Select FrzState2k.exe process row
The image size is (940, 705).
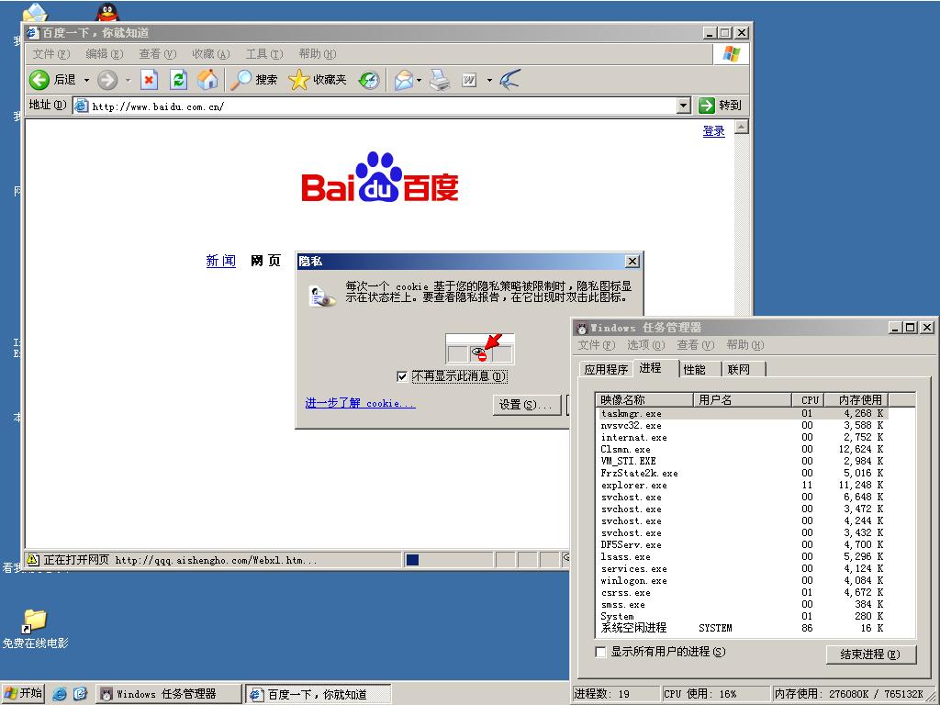point(742,473)
